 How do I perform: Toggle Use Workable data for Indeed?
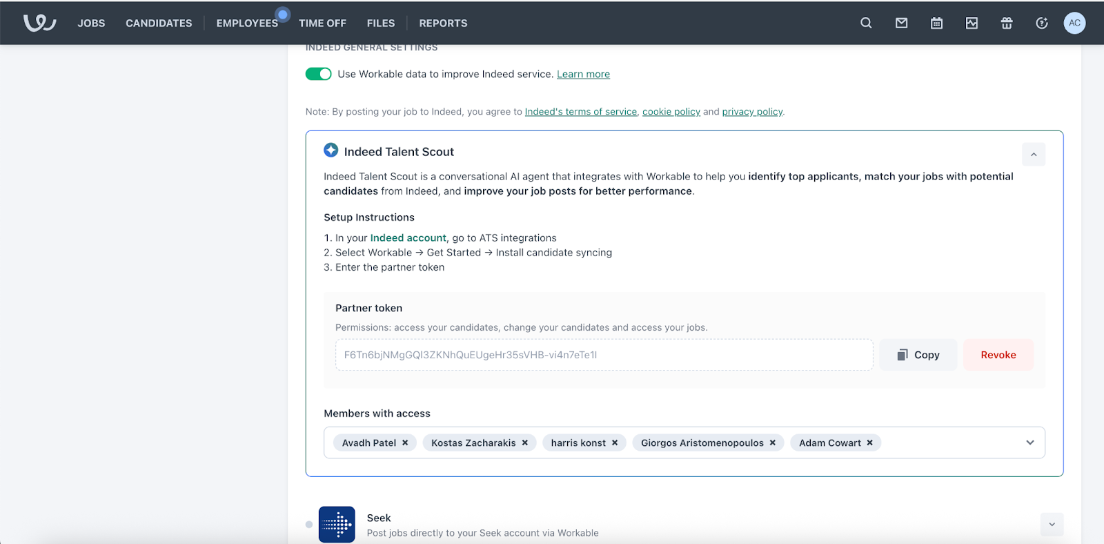tap(319, 74)
